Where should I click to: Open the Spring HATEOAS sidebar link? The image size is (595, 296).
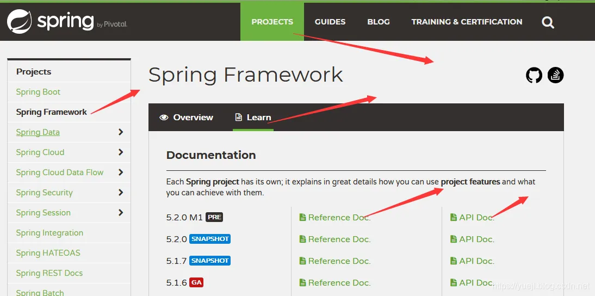coord(48,252)
